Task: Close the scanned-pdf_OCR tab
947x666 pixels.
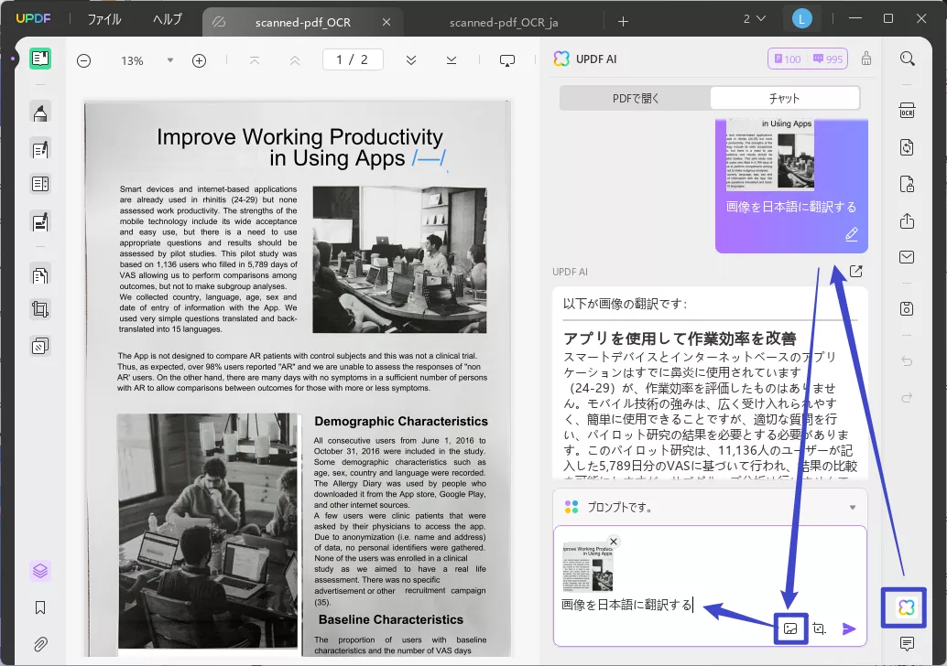Action: 386,22
